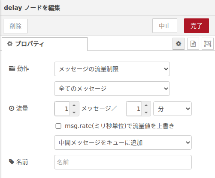This screenshot has height=178, width=215.
Task: Switch to the プロパティ tab
Action: (45, 44)
